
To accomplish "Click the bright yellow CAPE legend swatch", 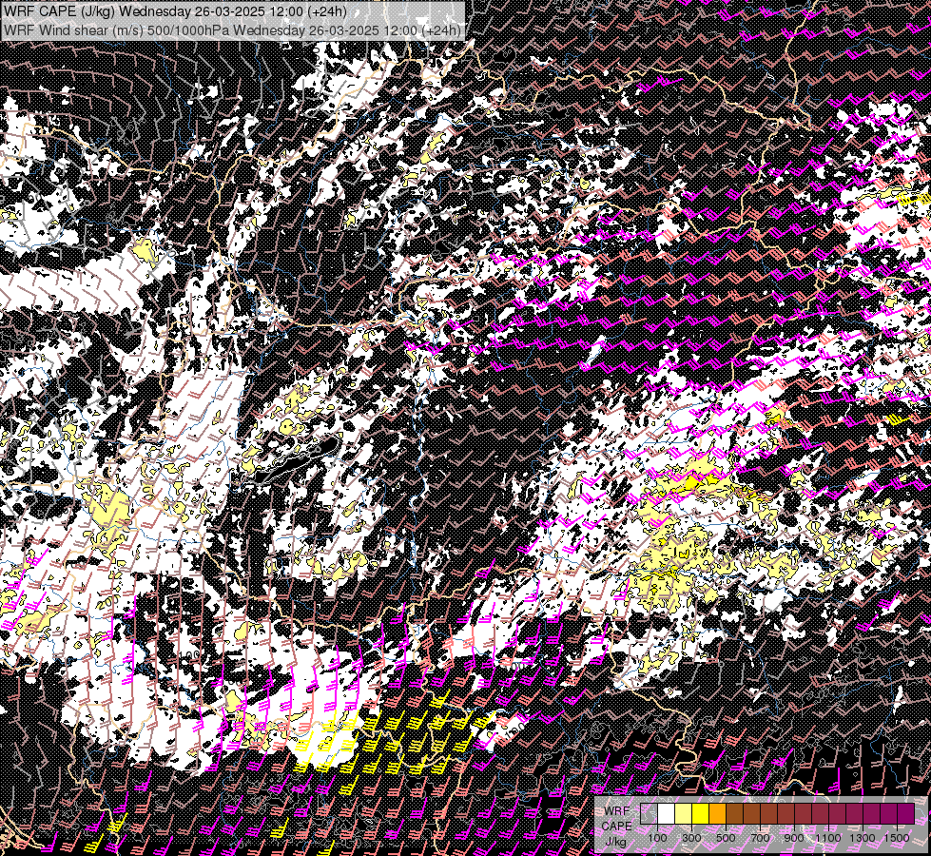I will pyautogui.click(x=701, y=813).
